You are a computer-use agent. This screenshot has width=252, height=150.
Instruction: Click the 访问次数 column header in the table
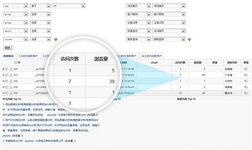click(x=180, y=63)
